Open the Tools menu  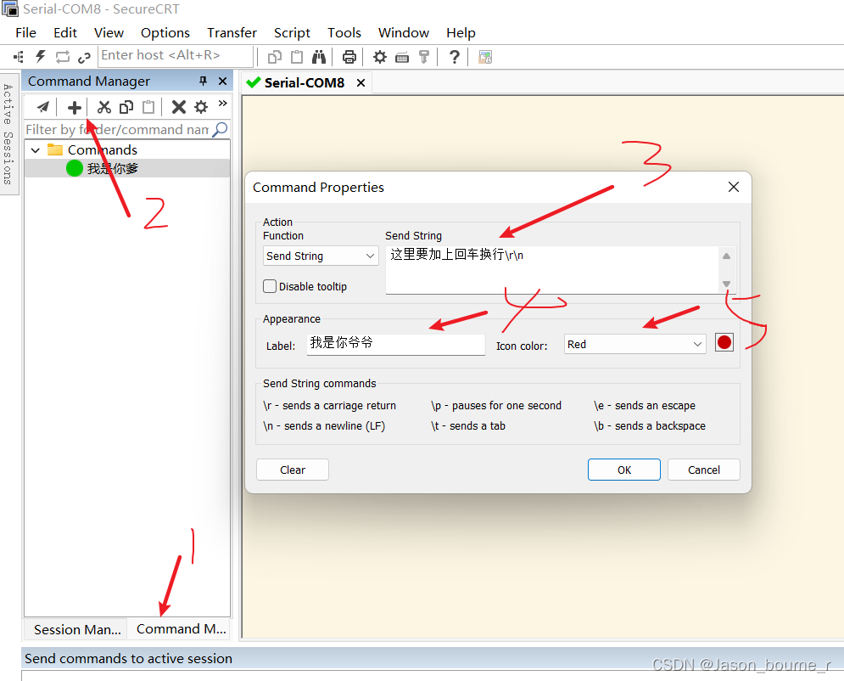point(344,33)
